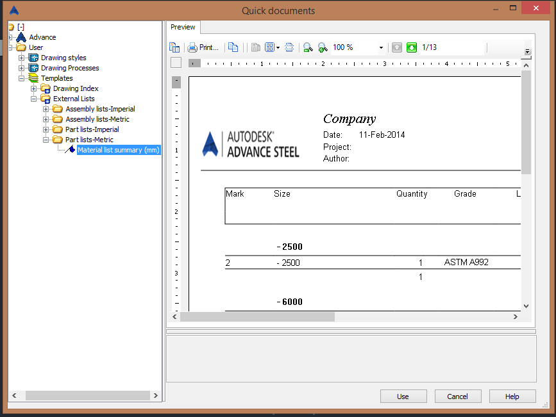Select Assembly lists-Imperial tree item
The image size is (556, 417).
pos(100,109)
